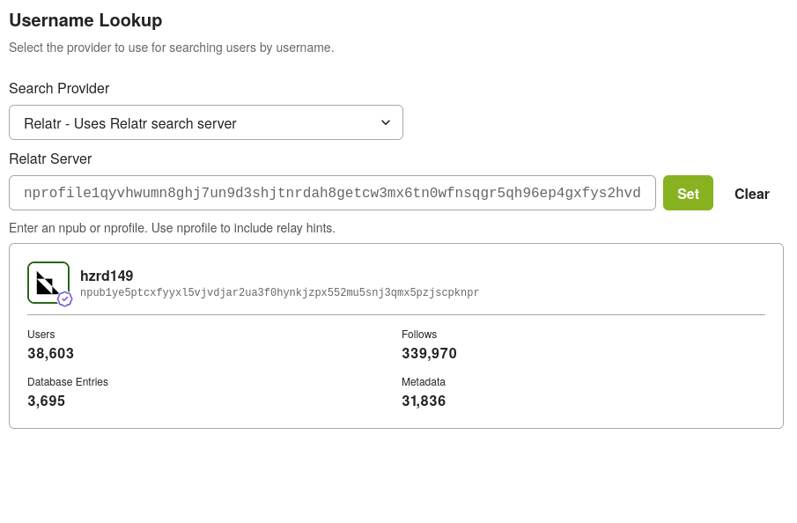
Task: Click the Search Provider label
Action: tap(59, 88)
